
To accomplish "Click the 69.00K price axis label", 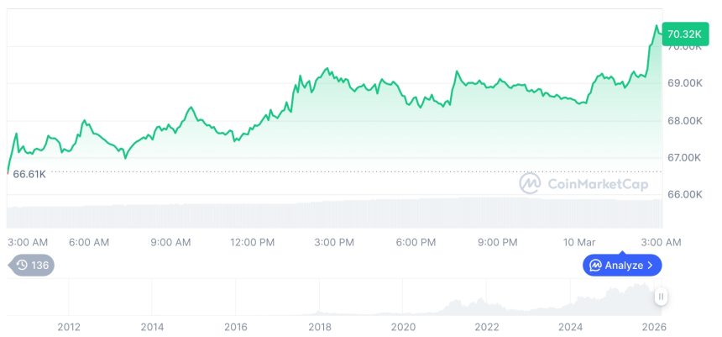I will coord(684,83).
